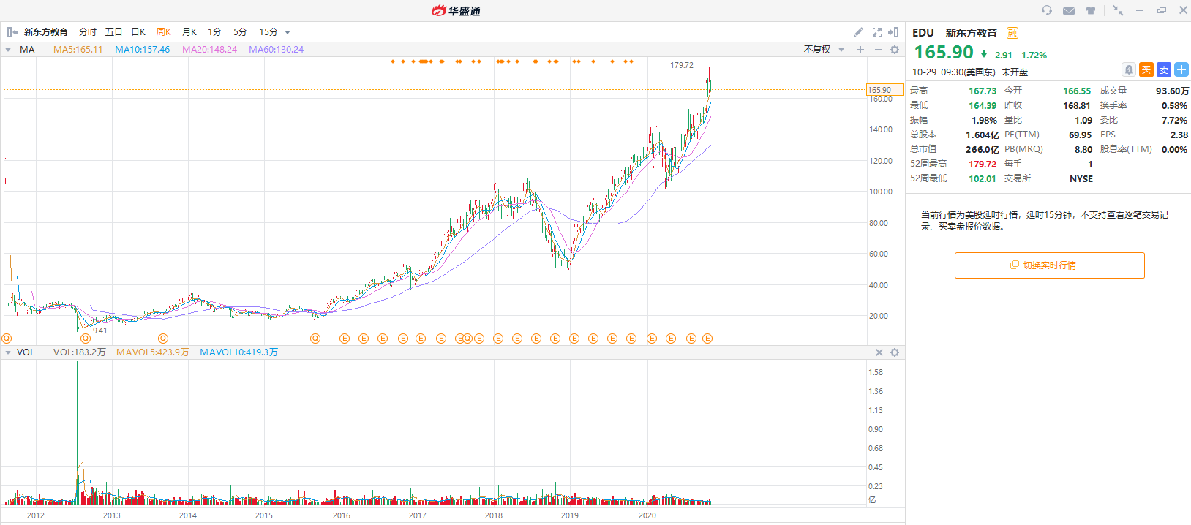The height and width of the screenshot is (525, 1191).
Task: Click the NYSE exchange label
Action: tap(1081, 178)
